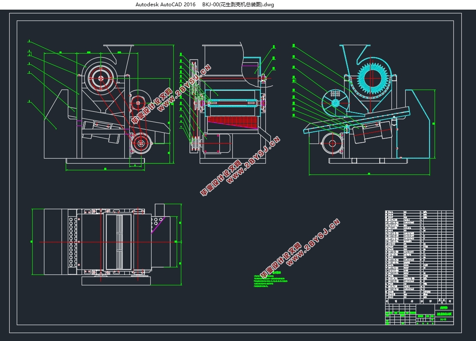Click the Autodesk AutoCAD 2016 title text
476x341 pixels.
click(x=165, y=5)
